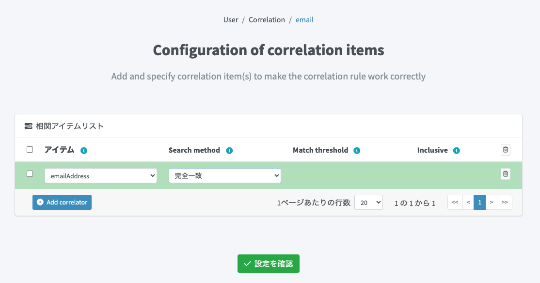This screenshot has width=540, height=283.
Task: Click the green 設定を確認 button
Action: pyautogui.click(x=269, y=264)
